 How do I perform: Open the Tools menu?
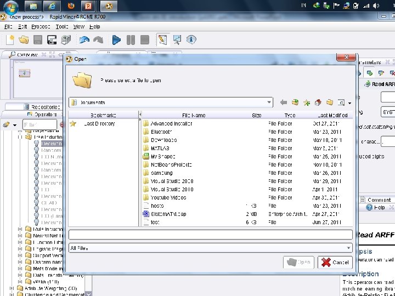tap(62, 26)
